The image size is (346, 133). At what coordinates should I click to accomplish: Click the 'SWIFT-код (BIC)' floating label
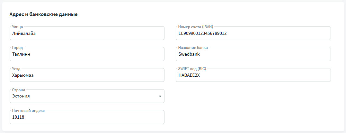193,69
